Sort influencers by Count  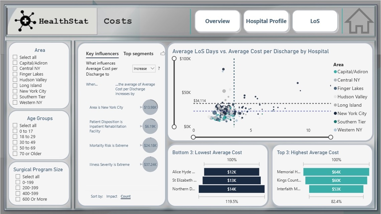(x=126, y=196)
